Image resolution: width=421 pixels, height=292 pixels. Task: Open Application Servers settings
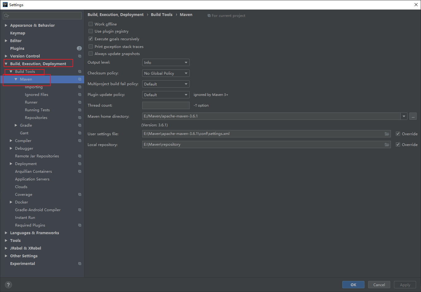pyautogui.click(x=32, y=179)
